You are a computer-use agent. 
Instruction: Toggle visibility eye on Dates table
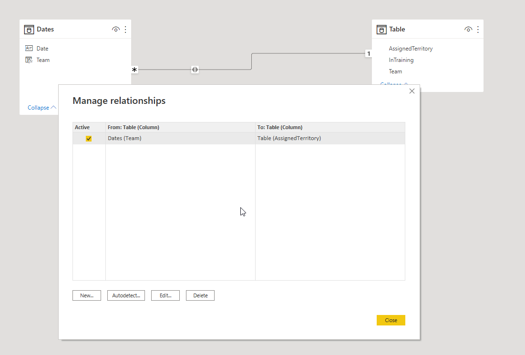(115, 30)
